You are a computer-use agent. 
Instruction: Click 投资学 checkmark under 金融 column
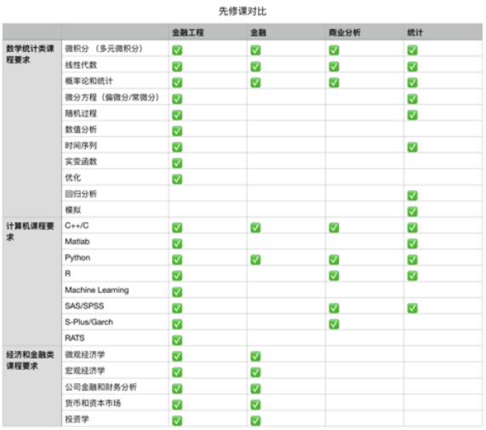255,421
